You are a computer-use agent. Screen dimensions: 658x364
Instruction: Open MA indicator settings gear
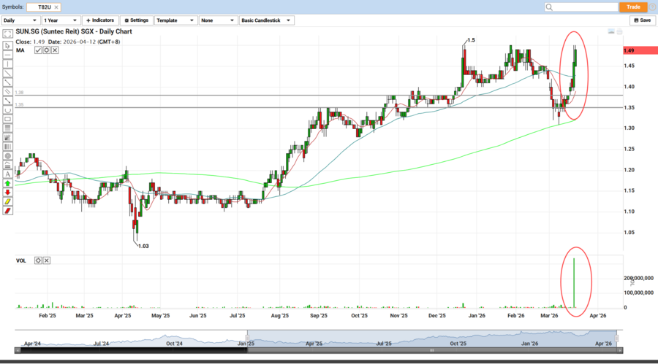46,50
